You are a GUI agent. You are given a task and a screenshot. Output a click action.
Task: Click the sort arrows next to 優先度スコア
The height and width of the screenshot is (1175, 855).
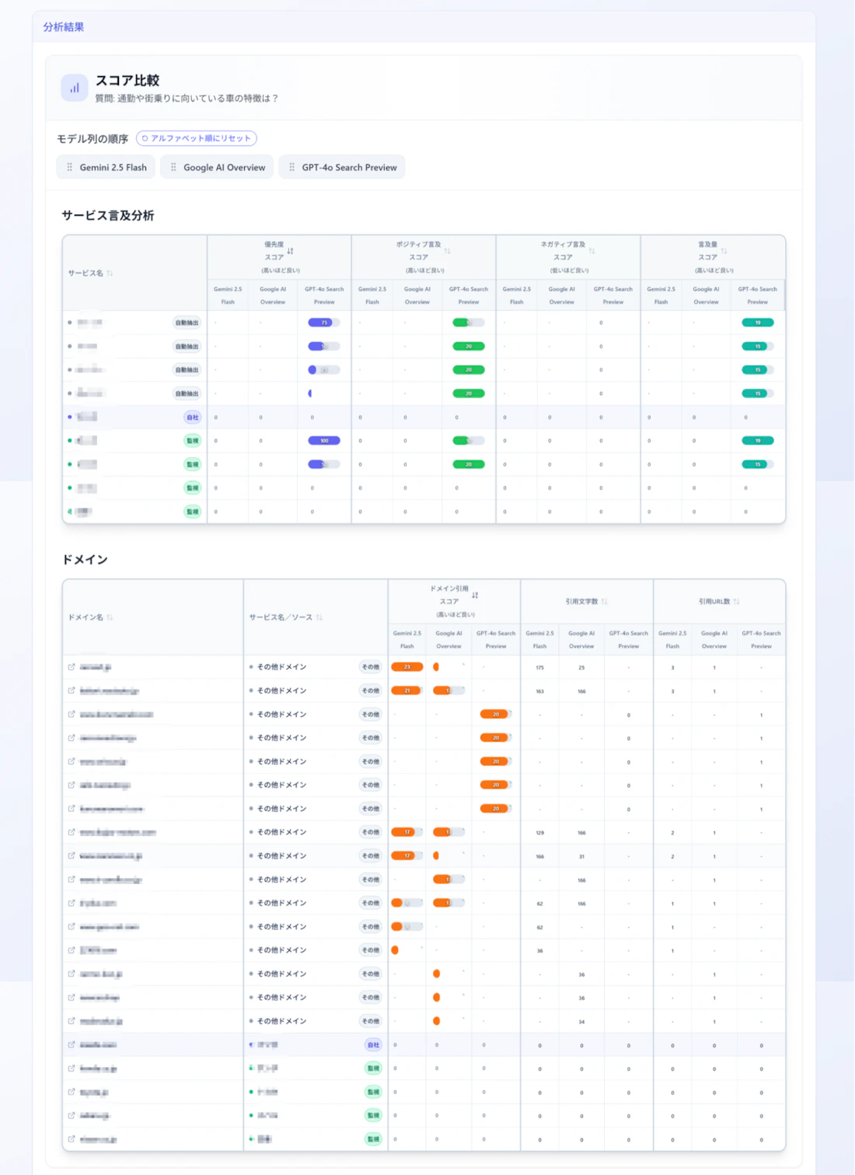pos(290,251)
